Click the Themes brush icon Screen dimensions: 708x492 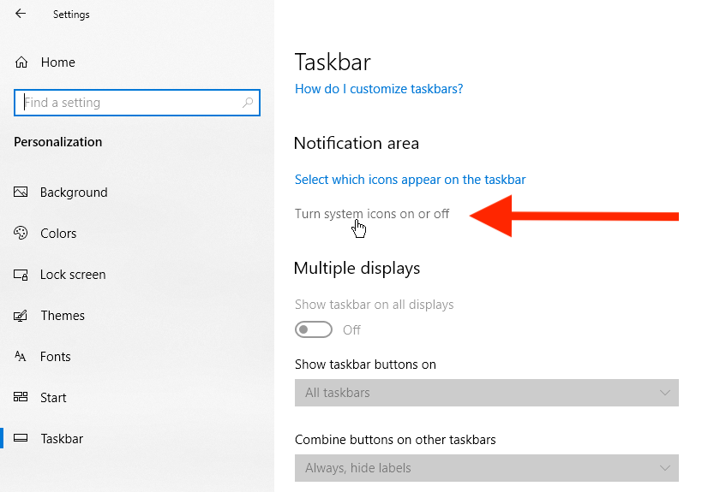pyautogui.click(x=21, y=316)
